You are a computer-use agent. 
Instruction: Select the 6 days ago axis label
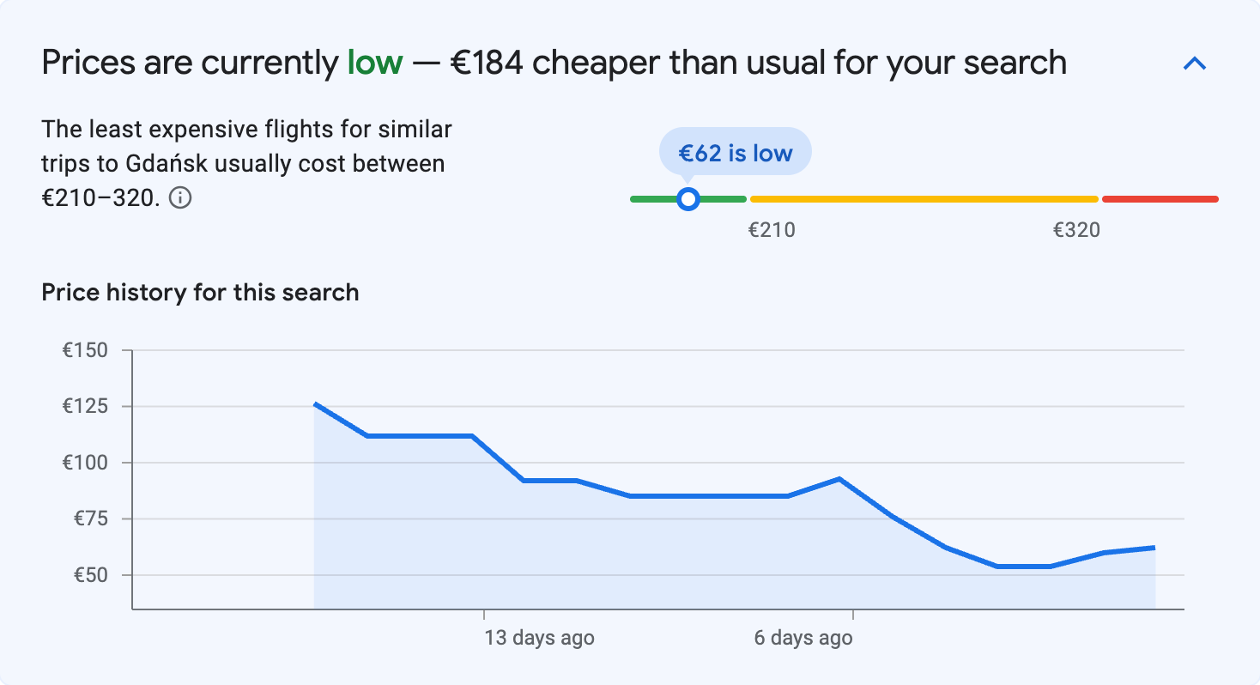click(803, 638)
